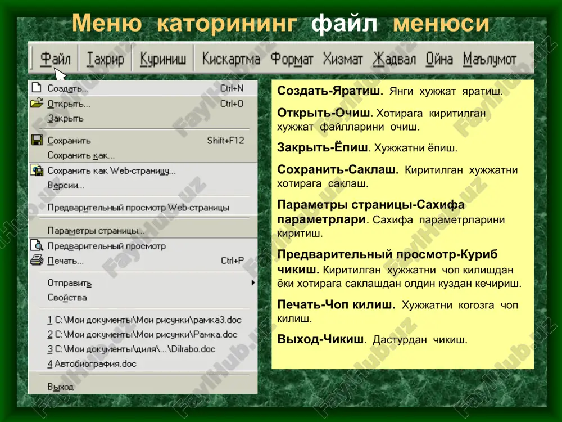Open the Кискартма menu

pyautogui.click(x=231, y=59)
